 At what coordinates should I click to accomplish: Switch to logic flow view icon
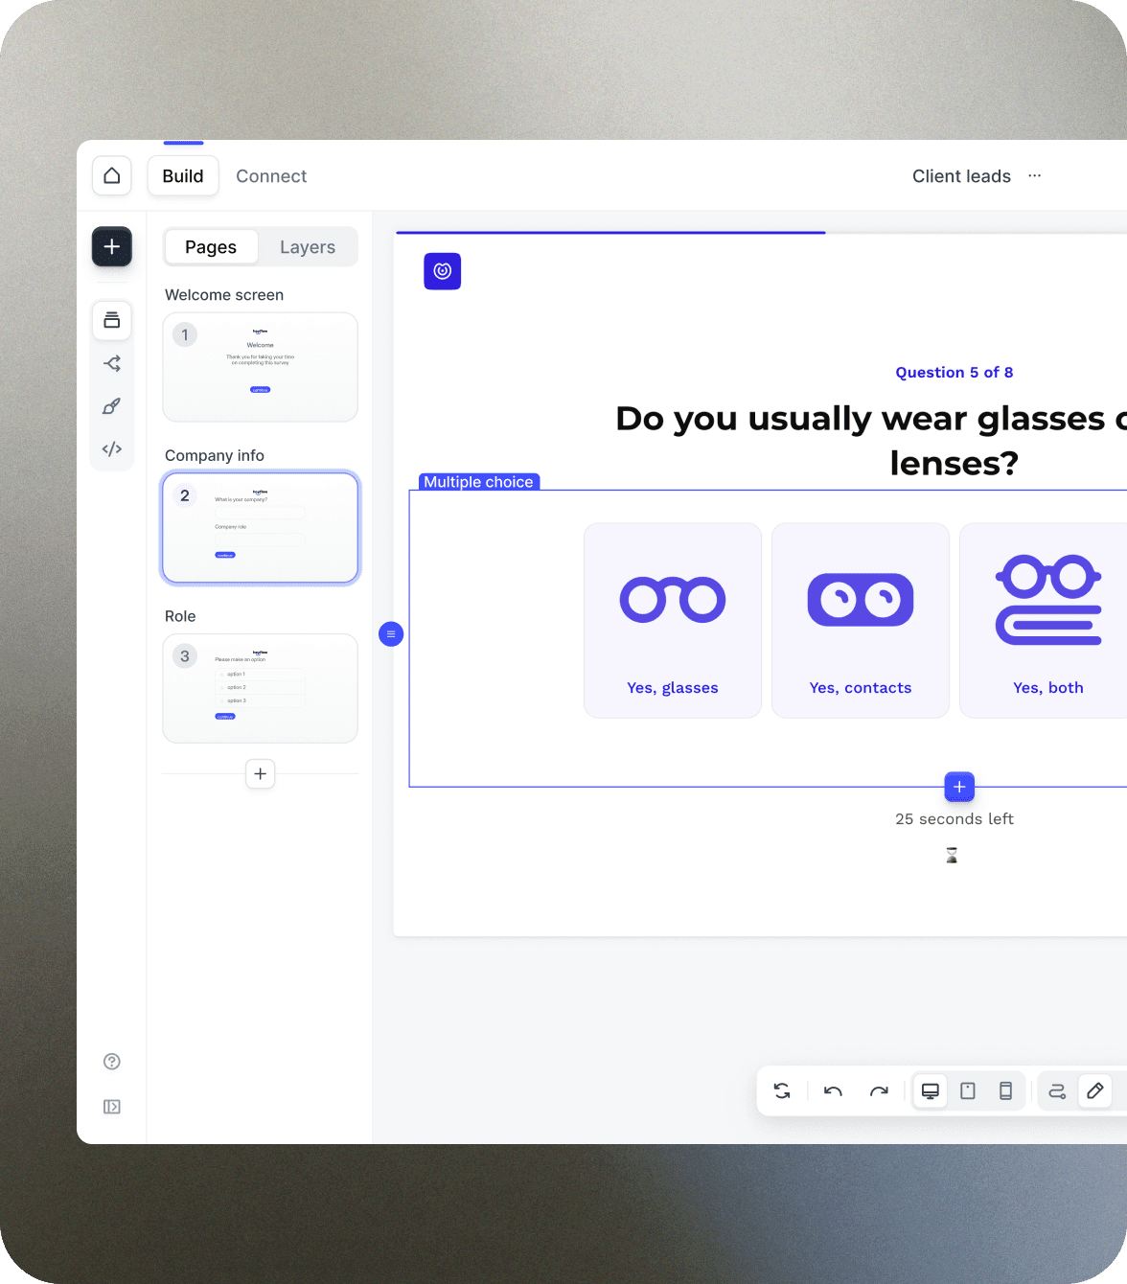click(1057, 1090)
